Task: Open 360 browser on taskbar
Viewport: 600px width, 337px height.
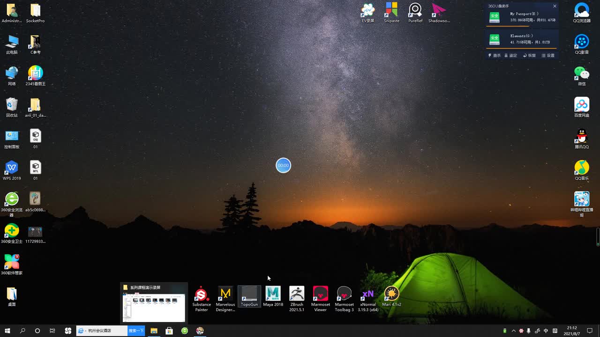Action: pyautogui.click(x=185, y=330)
